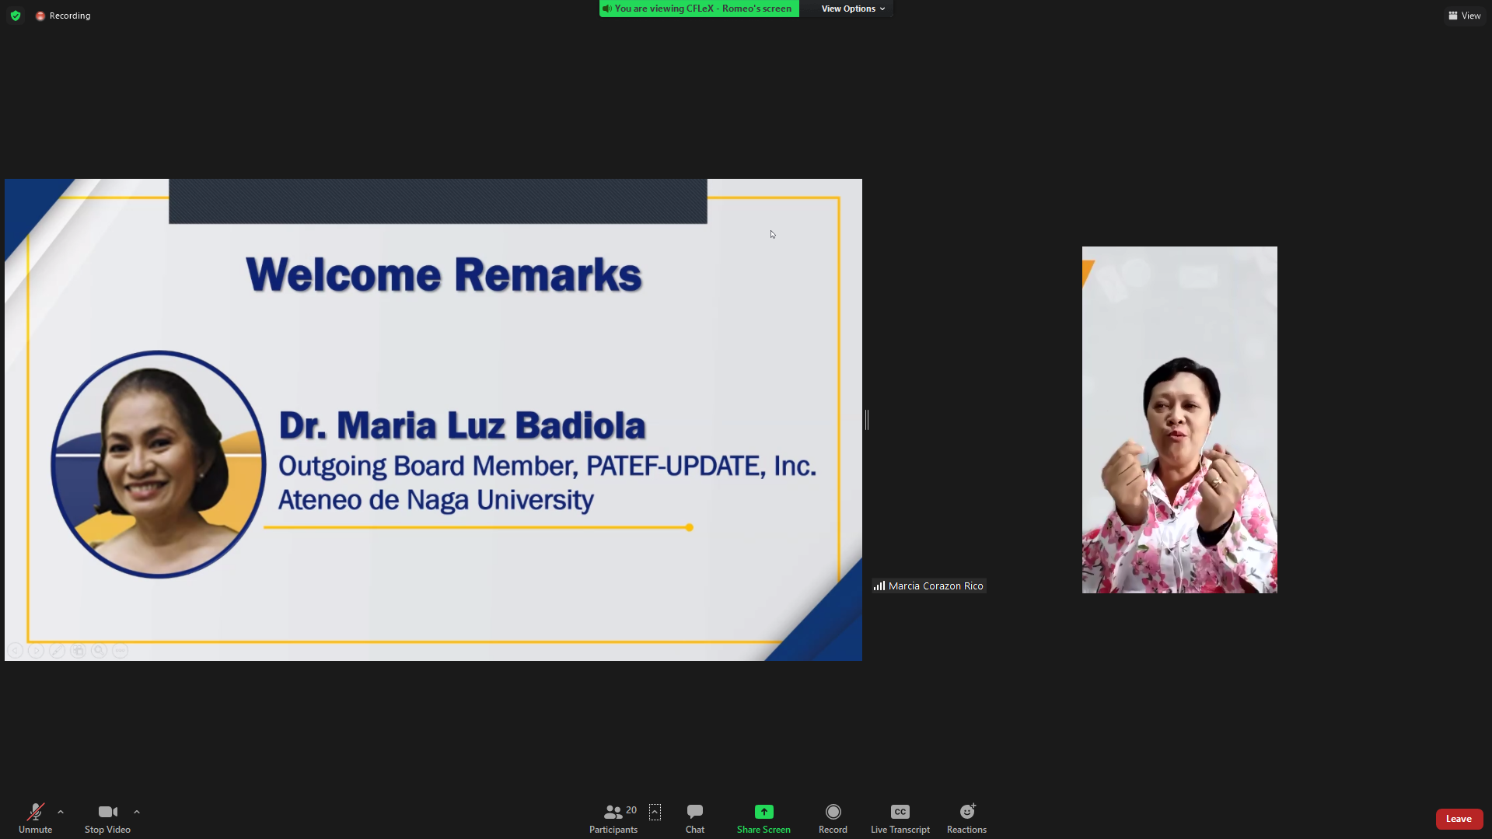Open the Chat panel

tap(694, 818)
